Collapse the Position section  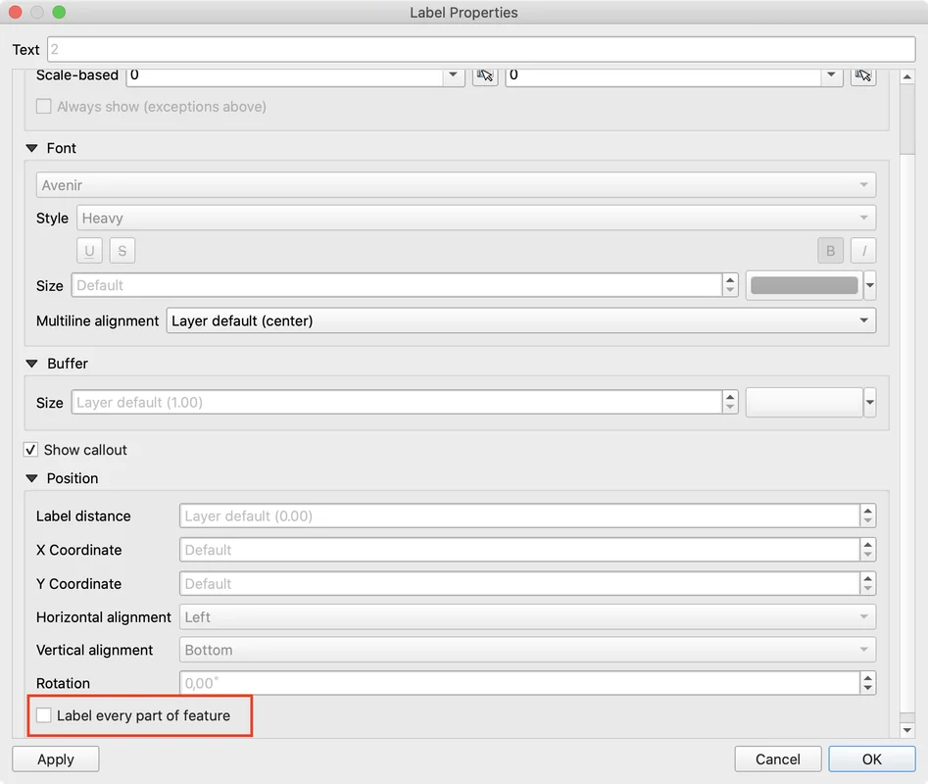tap(31, 478)
